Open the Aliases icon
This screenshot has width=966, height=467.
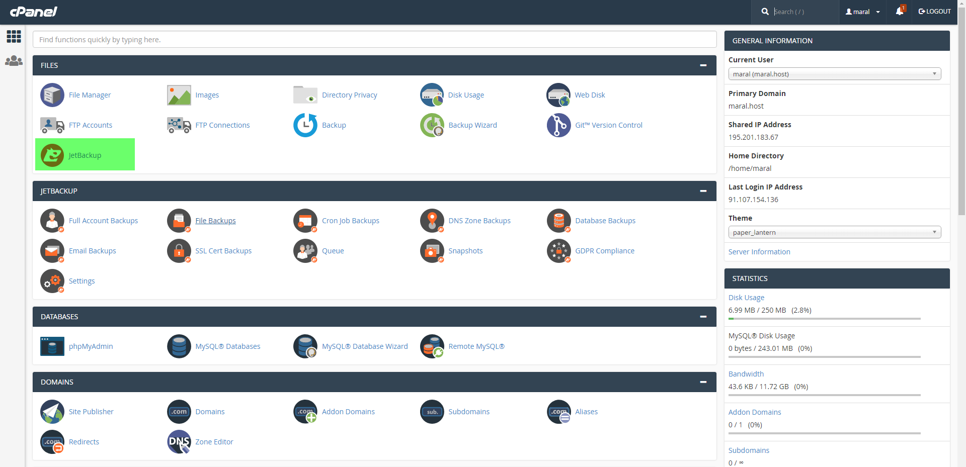coord(558,412)
